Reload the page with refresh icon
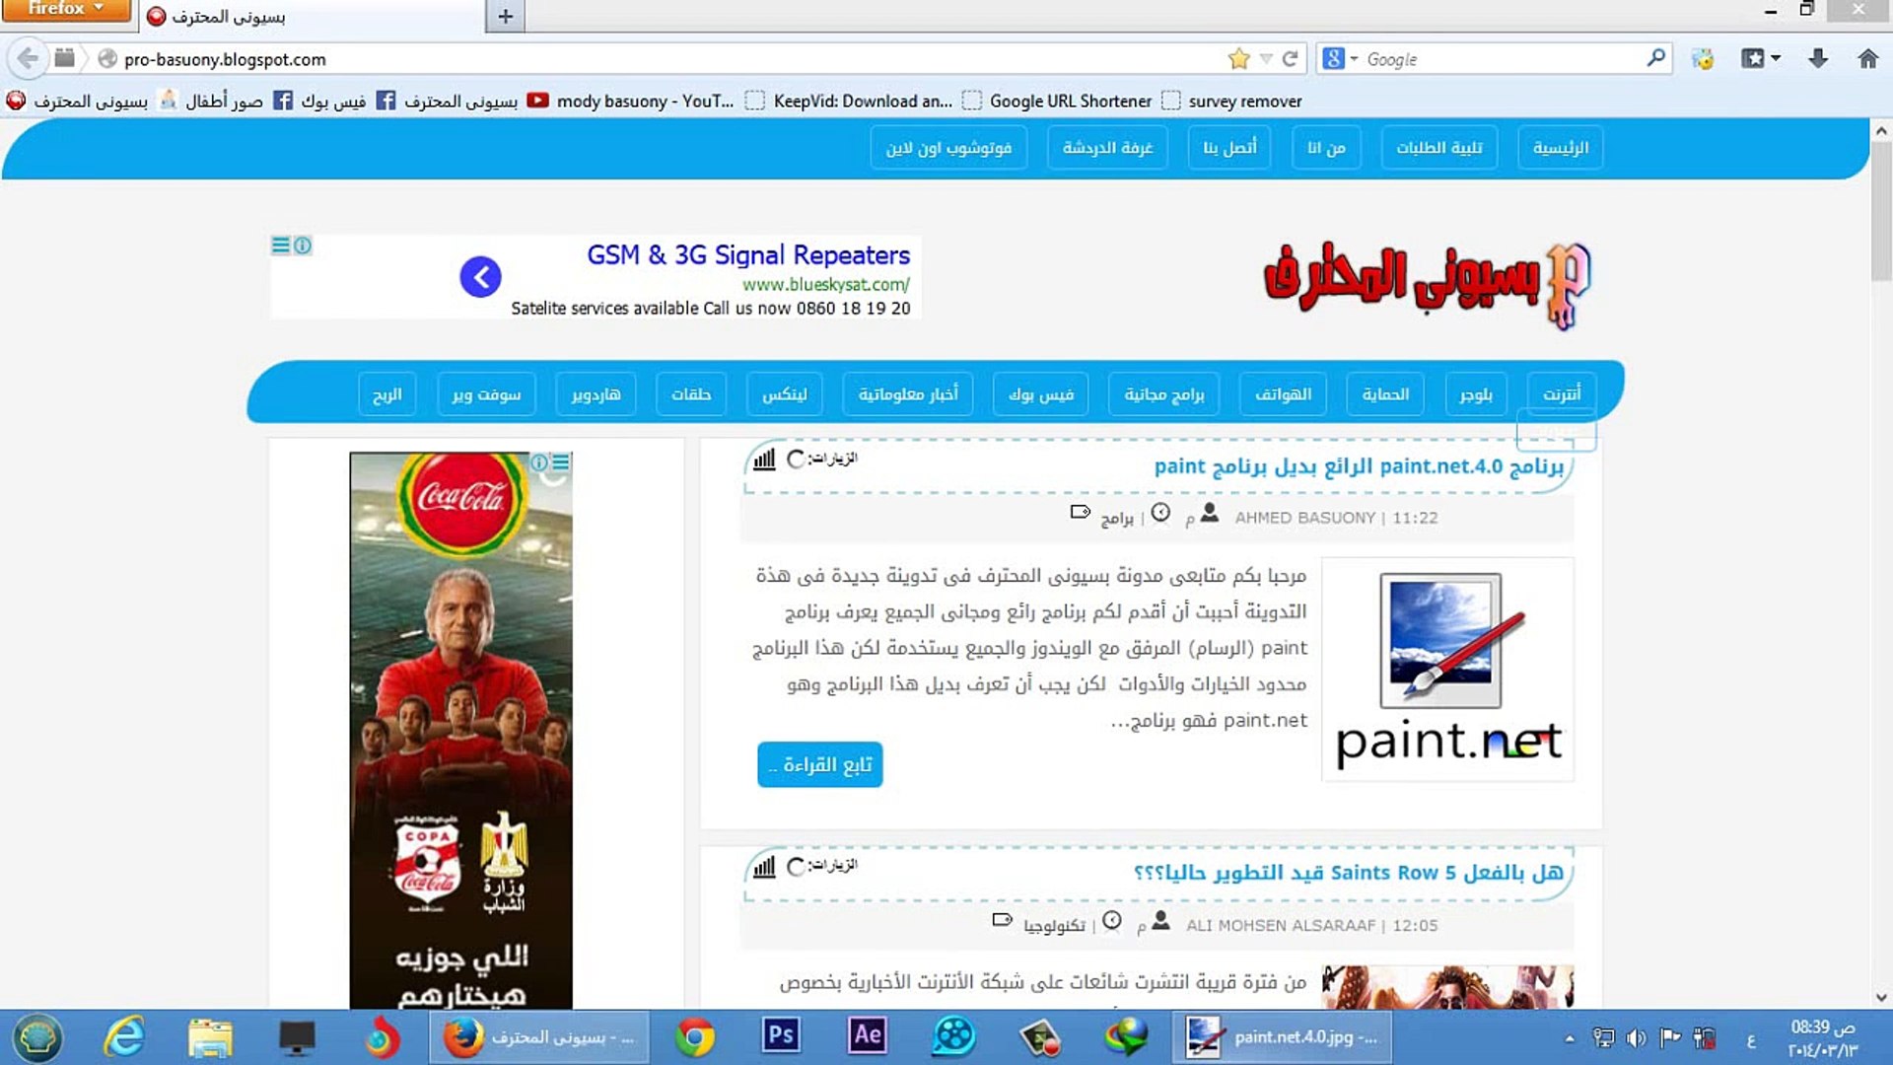Screen dimensions: 1893x1065 [x=1290, y=59]
